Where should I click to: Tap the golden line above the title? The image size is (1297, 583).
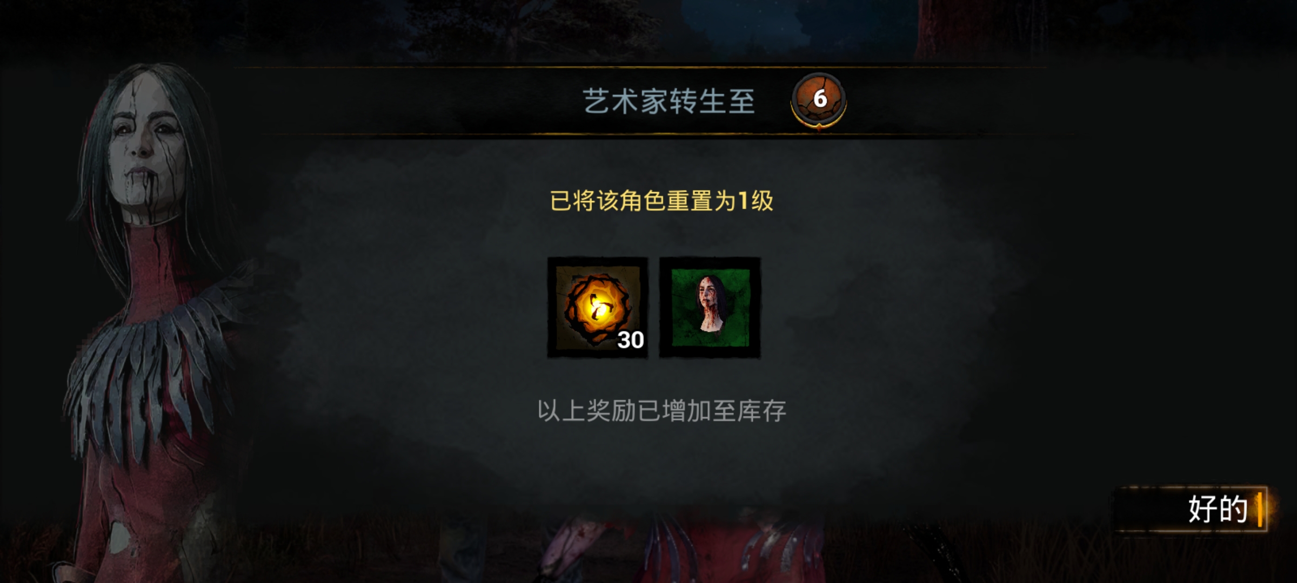640,67
